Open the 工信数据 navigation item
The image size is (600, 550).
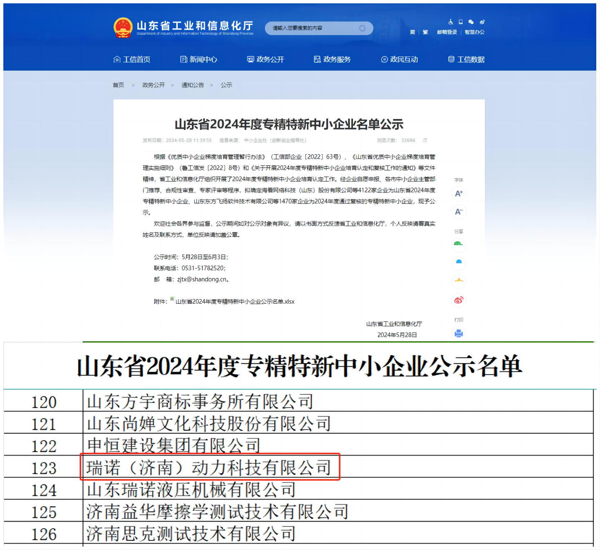coord(466,59)
